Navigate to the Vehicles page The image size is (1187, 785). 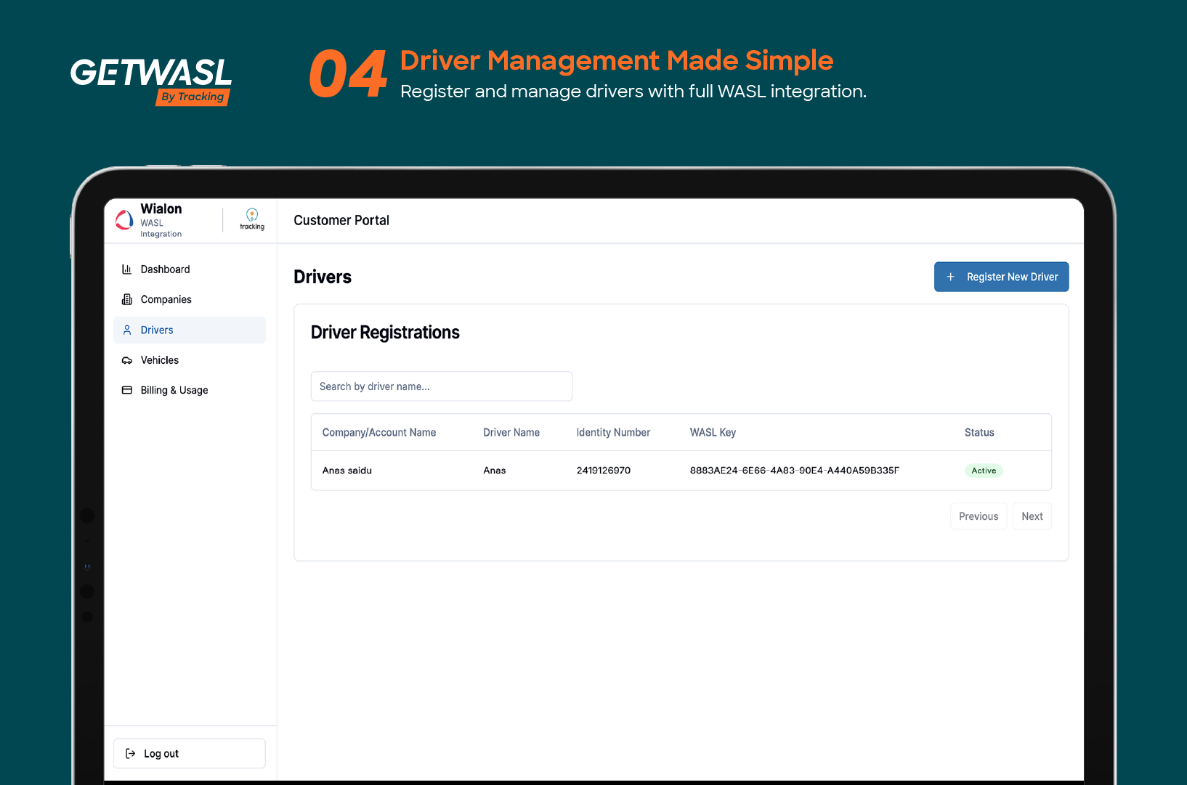pos(190,360)
